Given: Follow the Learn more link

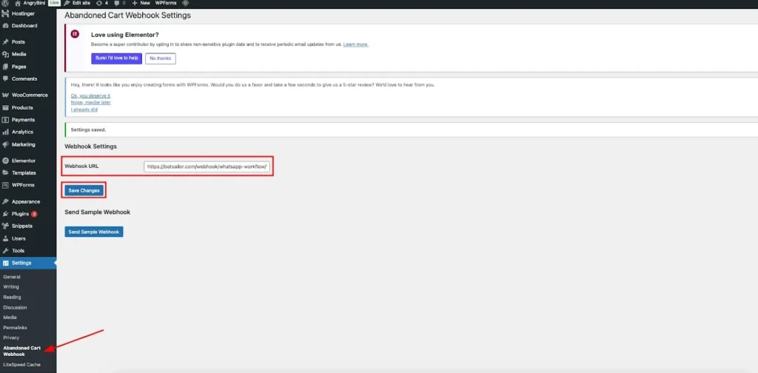Looking at the screenshot, I should tap(356, 44).
